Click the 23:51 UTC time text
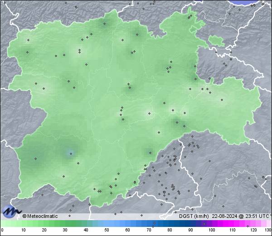The height and width of the screenshot is (236, 272). (x=257, y=216)
